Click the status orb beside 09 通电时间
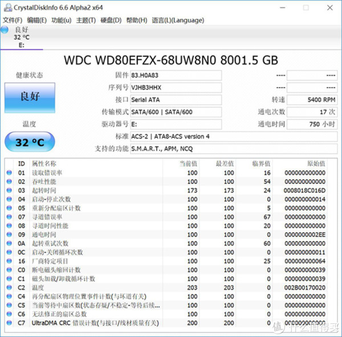 tap(9, 234)
